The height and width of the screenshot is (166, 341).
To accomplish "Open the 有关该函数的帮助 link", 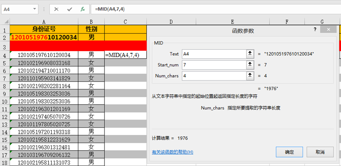I will point(173,152).
